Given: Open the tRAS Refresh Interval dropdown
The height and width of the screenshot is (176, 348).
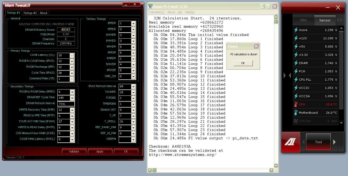Looking at the screenshot, I should 133,87.
